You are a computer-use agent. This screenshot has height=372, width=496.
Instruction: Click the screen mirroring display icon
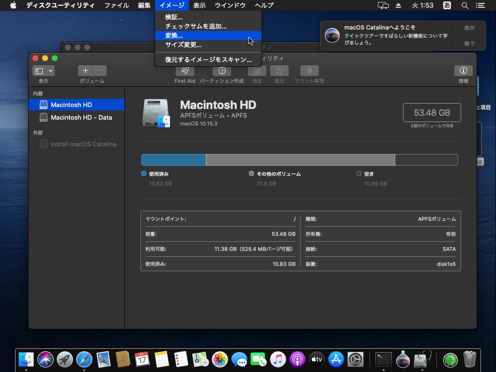[383, 5]
